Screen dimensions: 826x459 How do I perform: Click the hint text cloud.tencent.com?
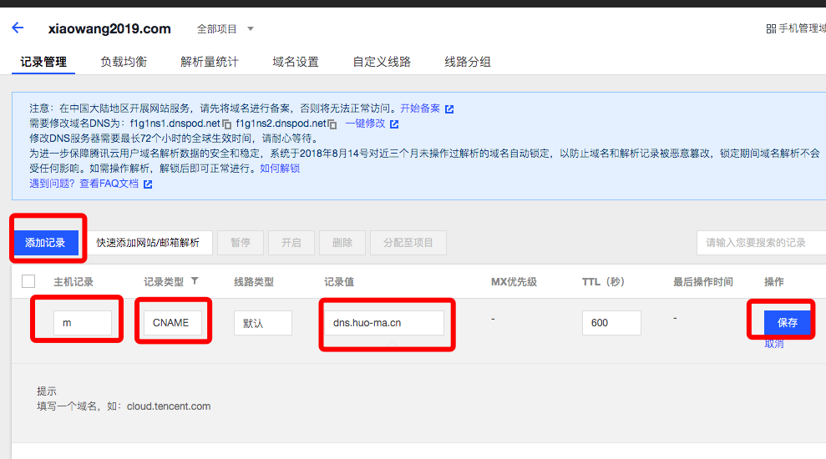(x=169, y=406)
